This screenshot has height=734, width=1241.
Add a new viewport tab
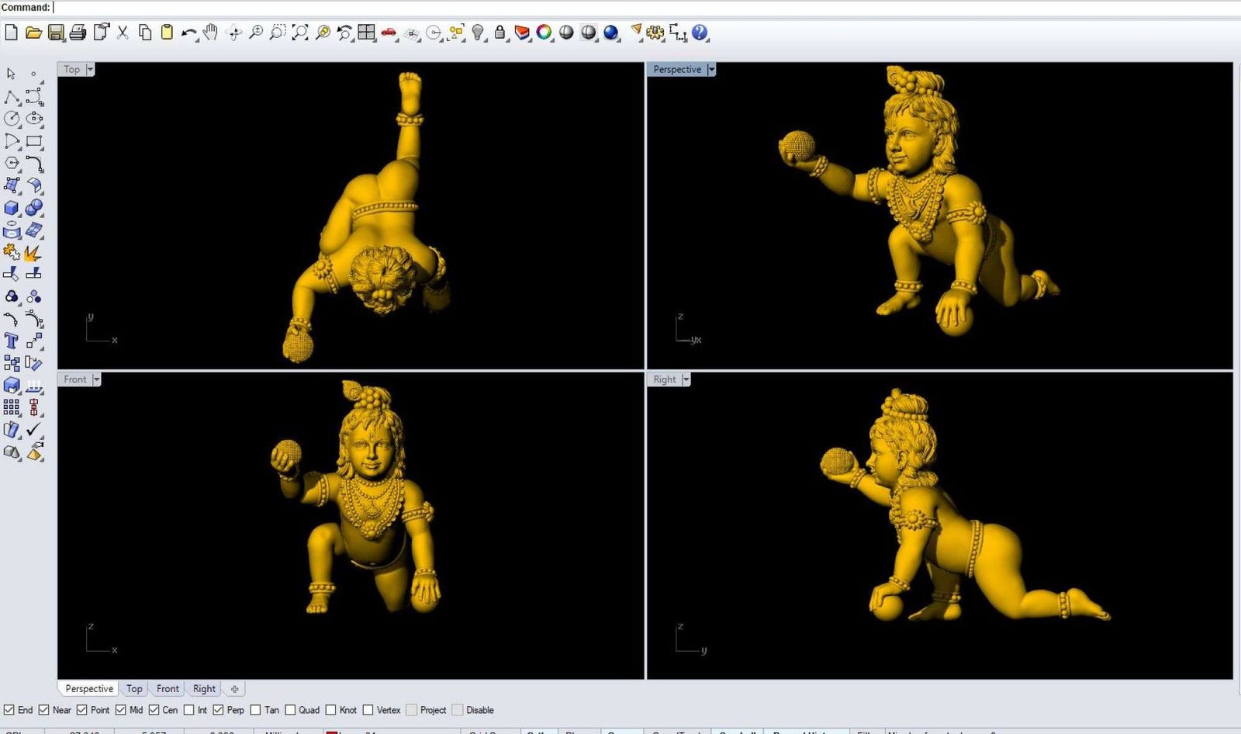click(x=234, y=689)
